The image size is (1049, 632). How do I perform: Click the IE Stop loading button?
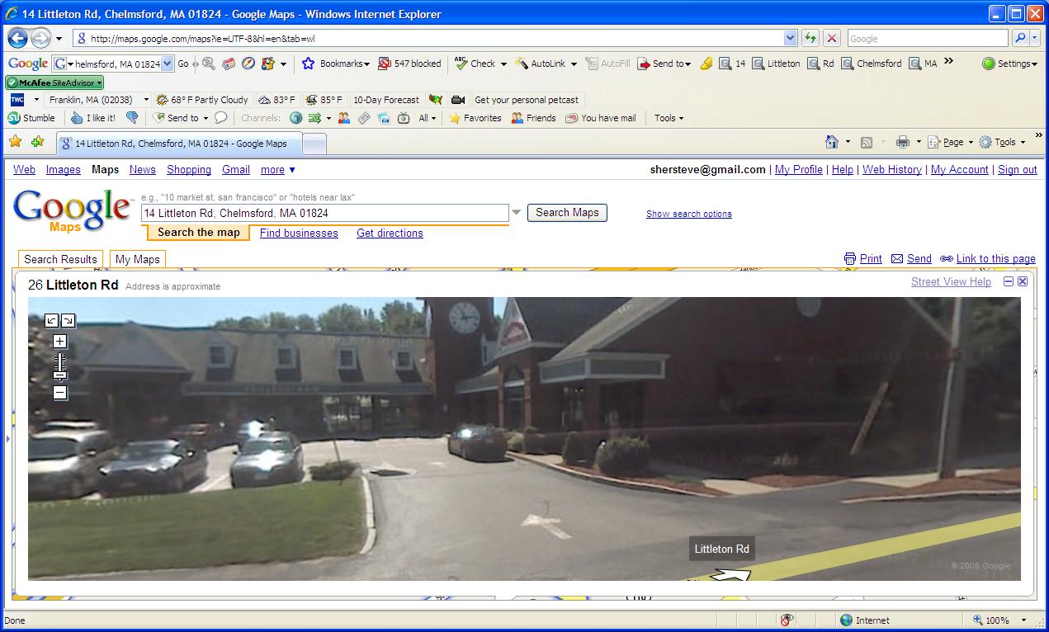click(x=832, y=38)
